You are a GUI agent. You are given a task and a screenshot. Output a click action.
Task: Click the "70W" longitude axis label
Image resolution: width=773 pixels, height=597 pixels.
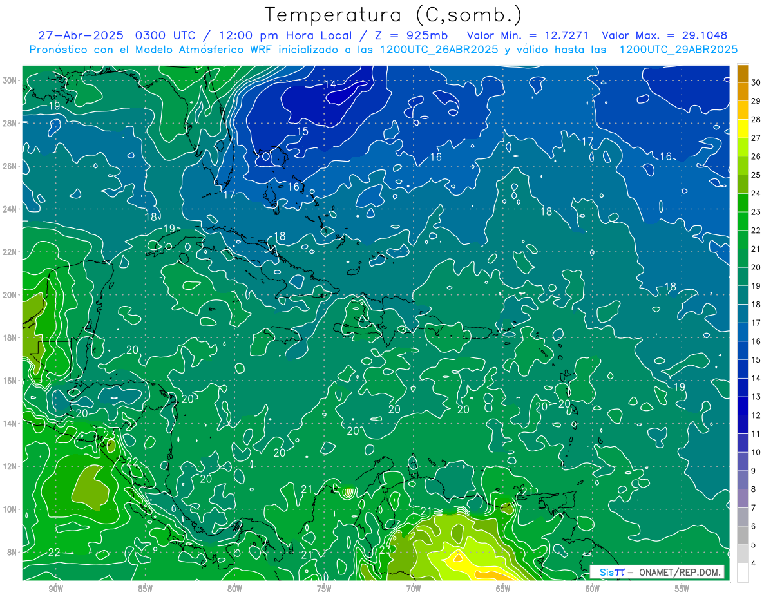point(414,589)
